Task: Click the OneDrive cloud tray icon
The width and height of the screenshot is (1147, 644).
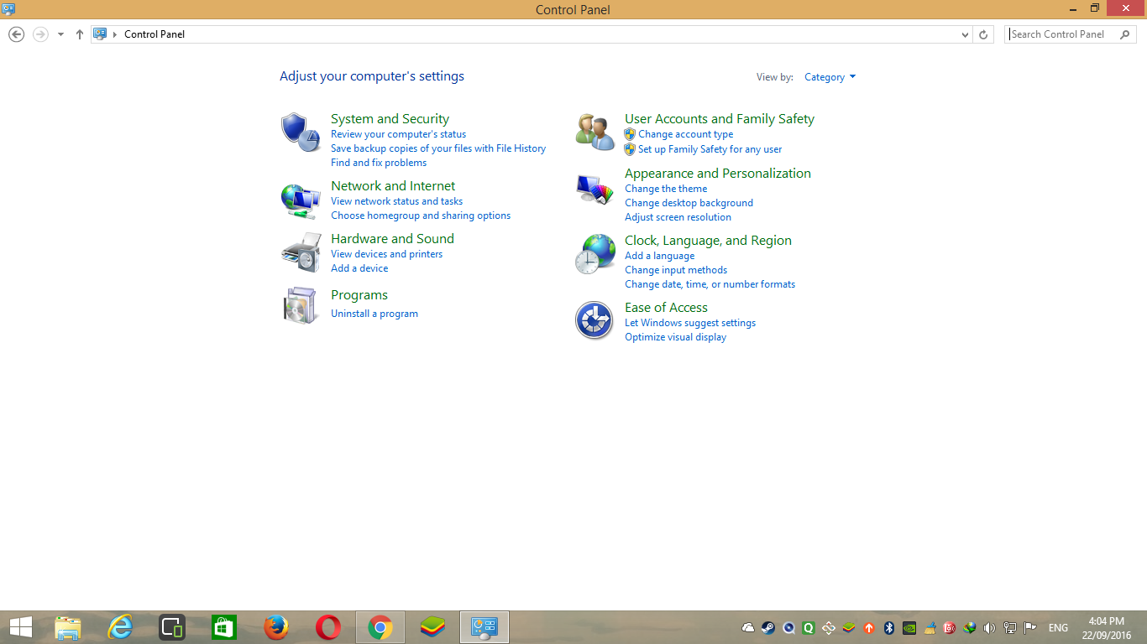Action: click(748, 627)
